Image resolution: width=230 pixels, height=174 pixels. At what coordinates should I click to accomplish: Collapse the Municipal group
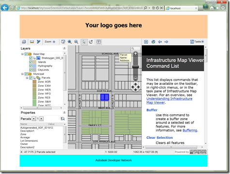pyautogui.click(x=22, y=74)
